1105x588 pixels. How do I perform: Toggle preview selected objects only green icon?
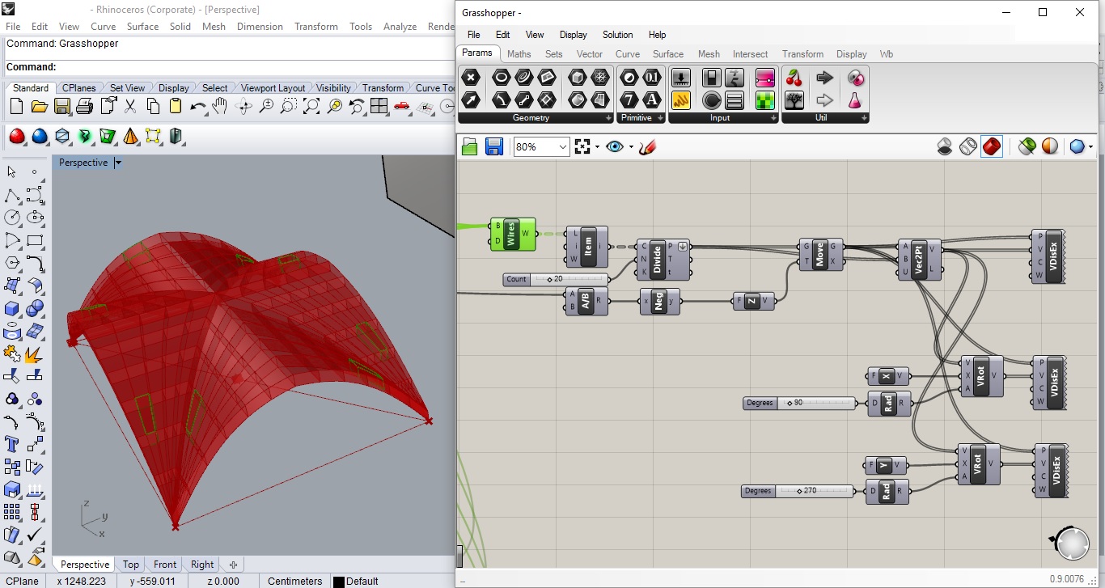[x=1027, y=146]
